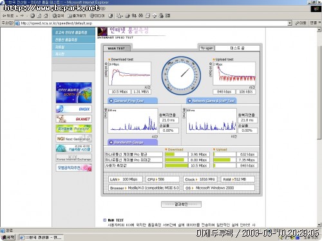Click the Bandwidth Gauge label
322x241 pixels.
pyautogui.click(x=133, y=142)
